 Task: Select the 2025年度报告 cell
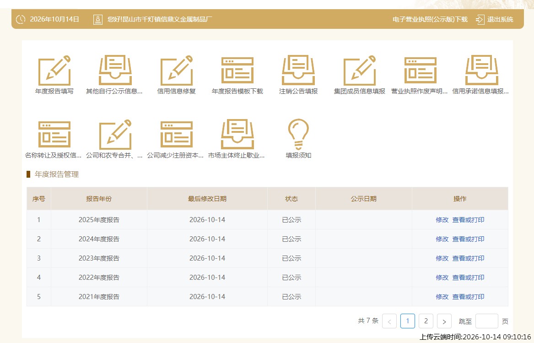99,220
